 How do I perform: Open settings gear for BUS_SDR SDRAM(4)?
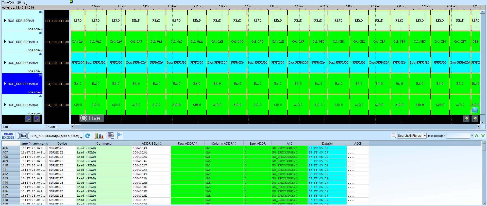click(40, 96)
